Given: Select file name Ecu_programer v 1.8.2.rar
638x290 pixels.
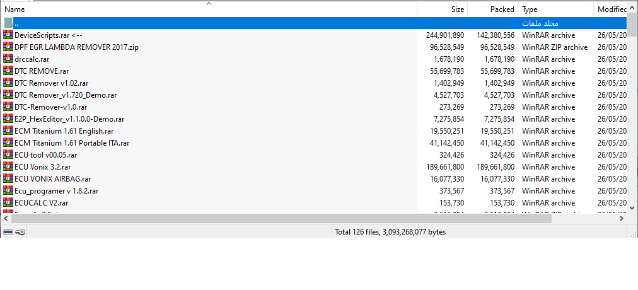Looking at the screenshot, I should (x=56, y=191).
